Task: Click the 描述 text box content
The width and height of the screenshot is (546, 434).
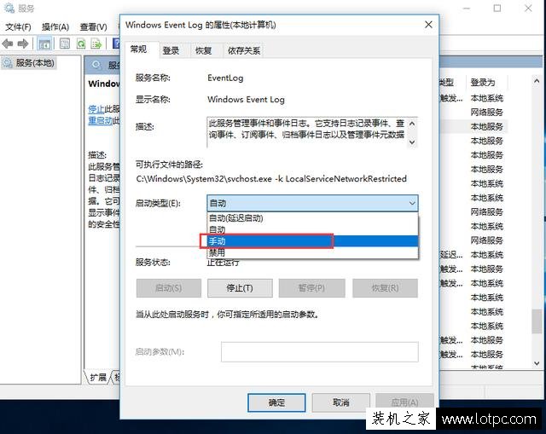Action: [306, 129]
